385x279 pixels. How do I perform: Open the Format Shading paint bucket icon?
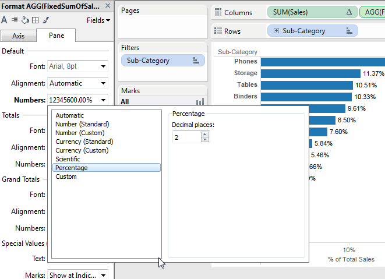pyautogui.click(x=25, y=20)
